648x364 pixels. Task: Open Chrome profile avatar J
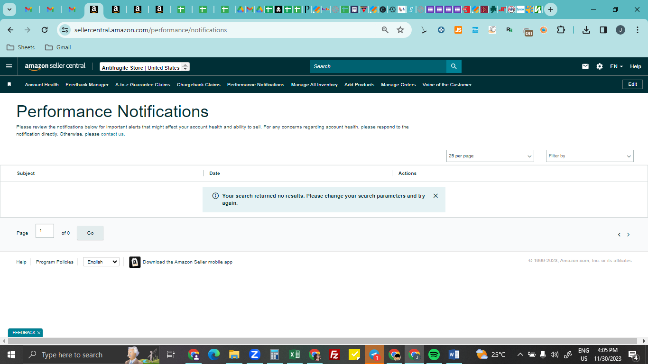[620, 30]
